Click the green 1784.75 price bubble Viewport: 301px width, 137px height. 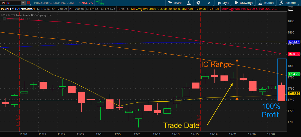pos(294,74)
